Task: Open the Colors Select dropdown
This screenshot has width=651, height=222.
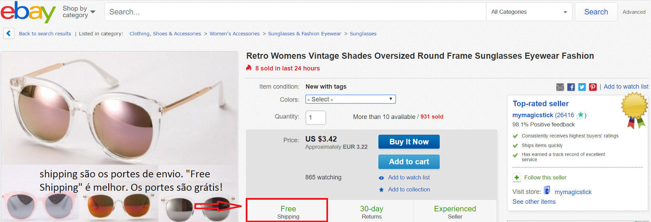Action: point(350,99)
